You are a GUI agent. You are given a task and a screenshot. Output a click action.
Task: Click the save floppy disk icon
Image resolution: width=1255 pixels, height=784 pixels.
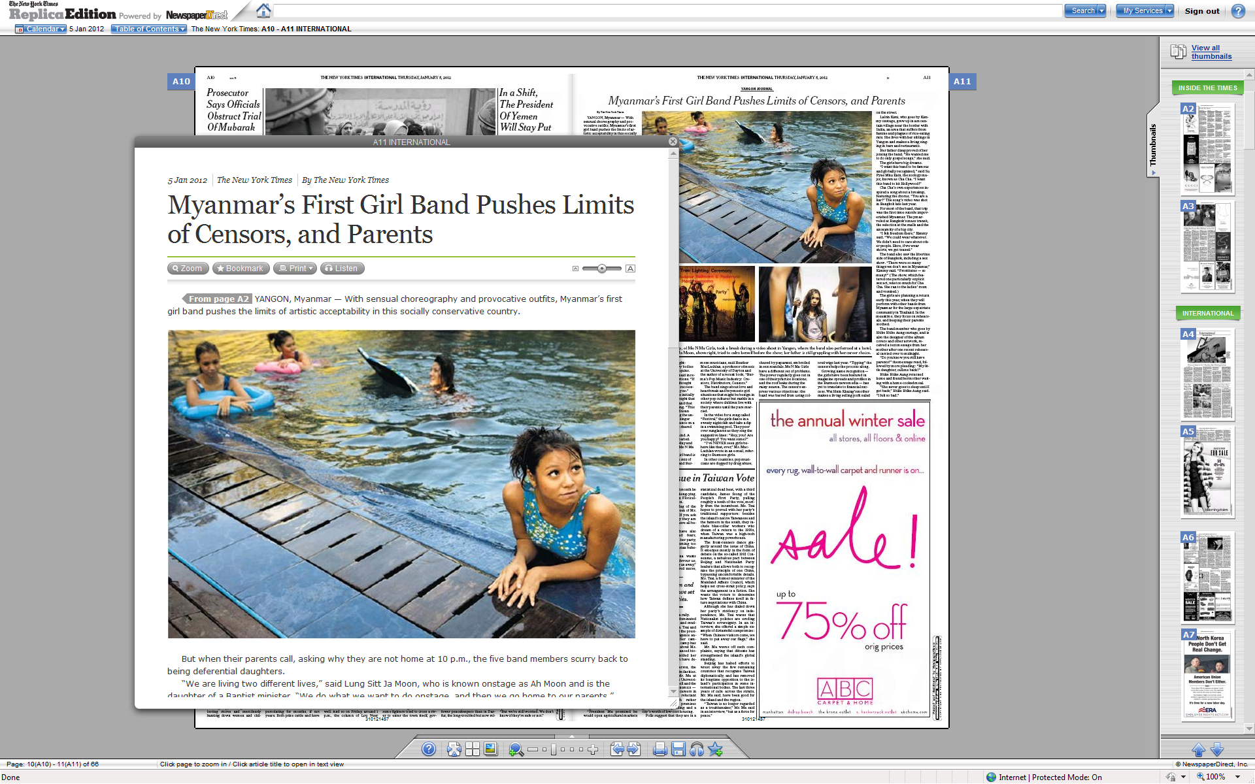tap(678, 749)
